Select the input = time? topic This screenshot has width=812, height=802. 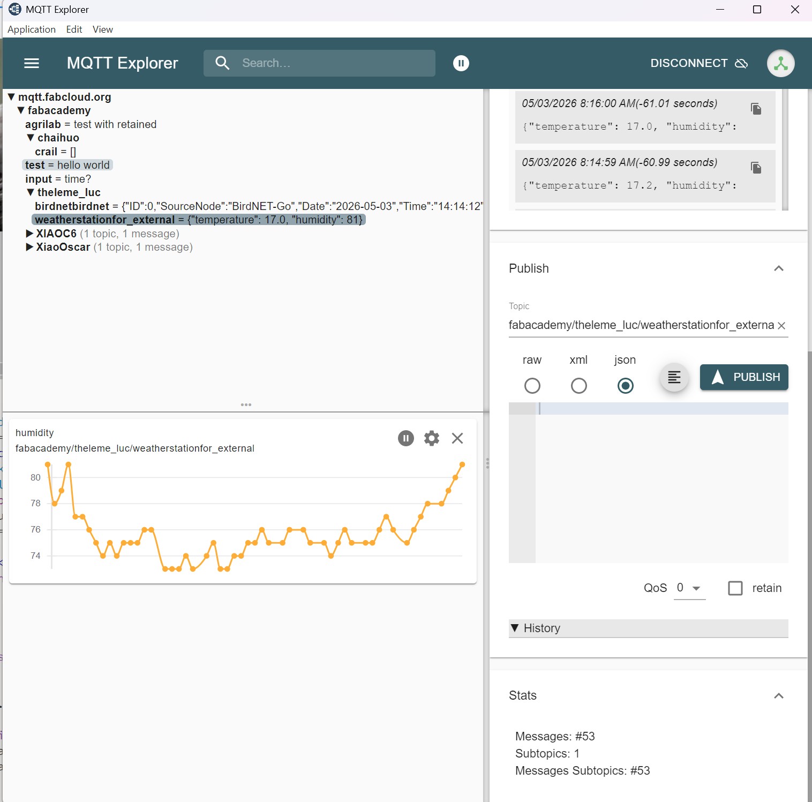click(x=58, y=179)
